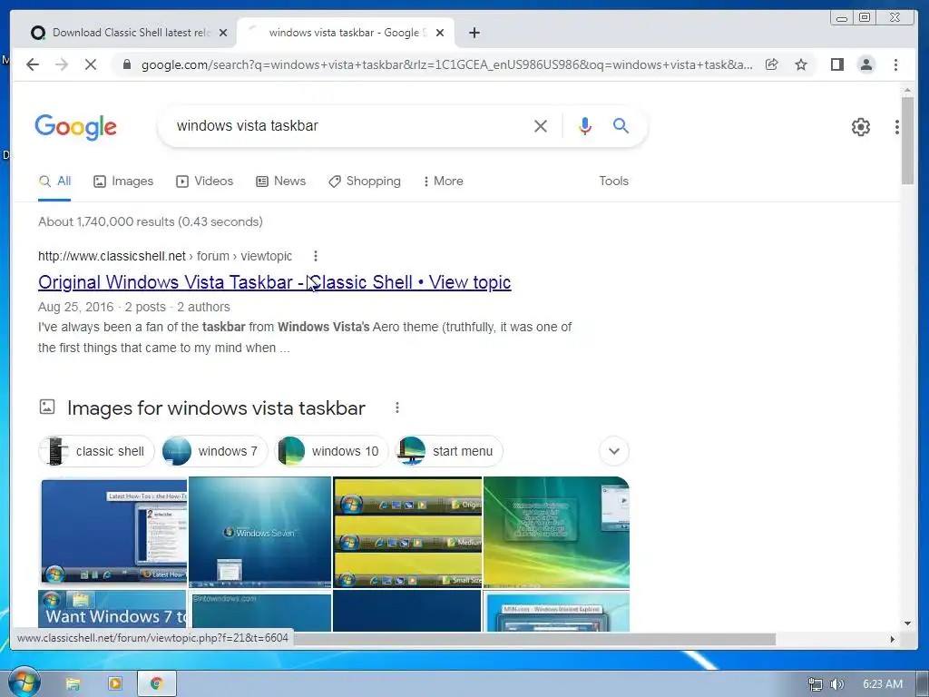Click the Show desktop strip right of the 6:23 AM clock
Viewport: 929px width, 697px height.
[x=923, y=684]
